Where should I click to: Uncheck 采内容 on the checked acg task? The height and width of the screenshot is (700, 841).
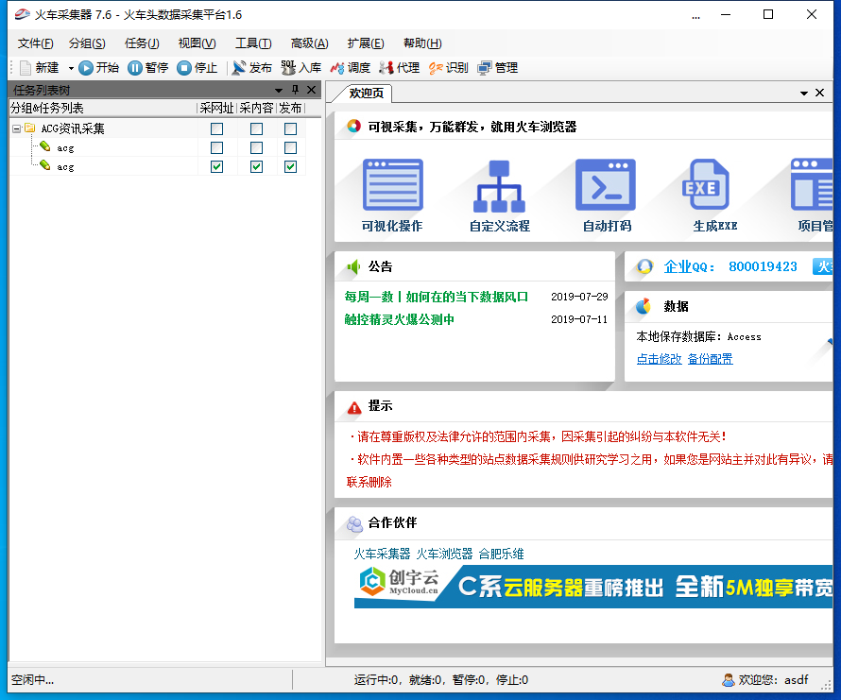[x=256, y=167]
